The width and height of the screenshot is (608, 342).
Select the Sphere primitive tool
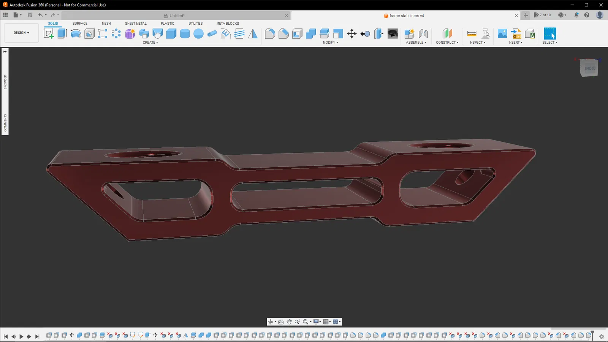198,33
